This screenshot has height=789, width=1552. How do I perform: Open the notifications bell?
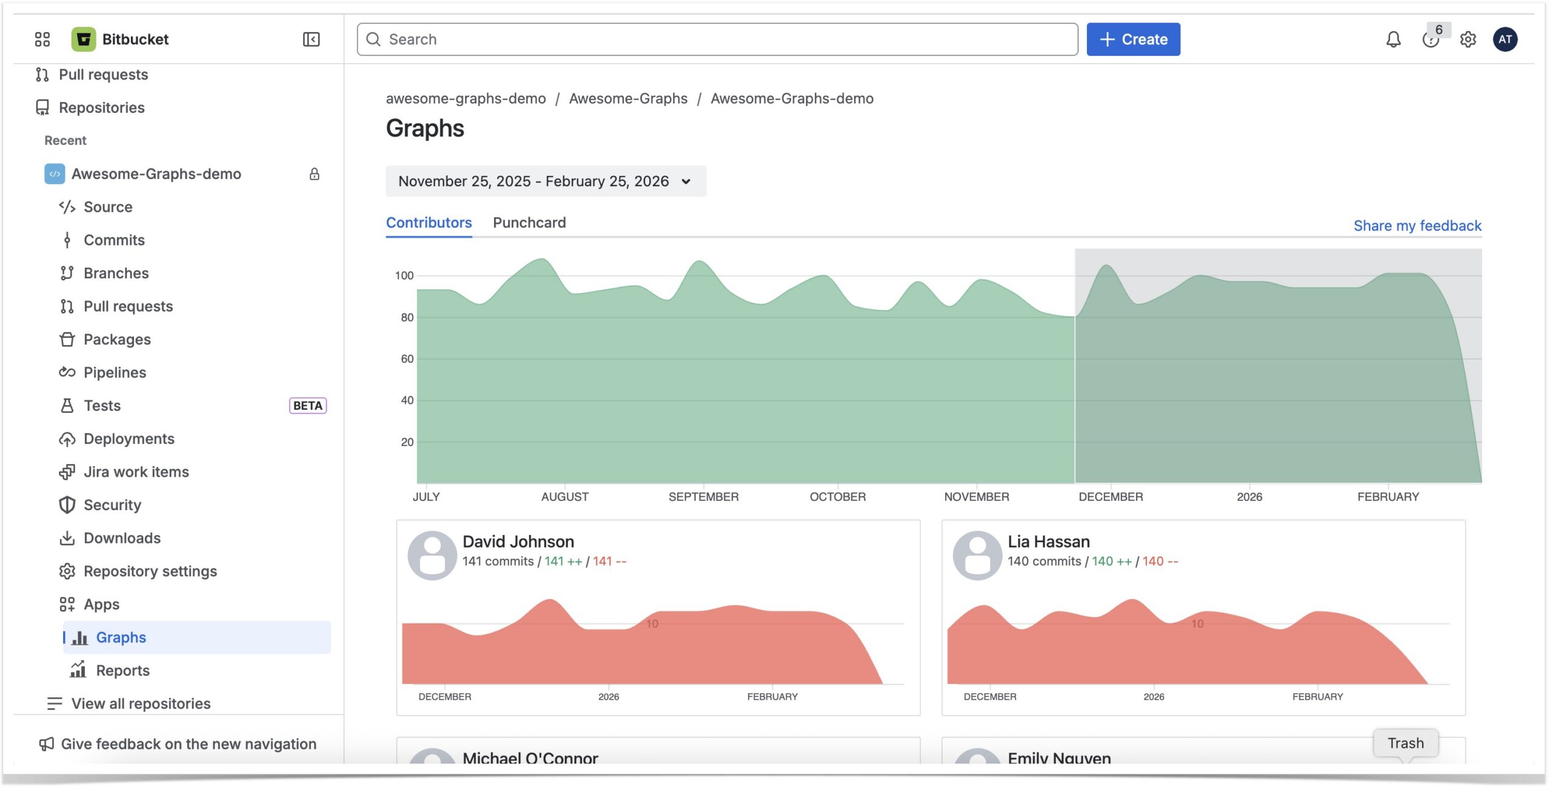tap(1393, 39)
